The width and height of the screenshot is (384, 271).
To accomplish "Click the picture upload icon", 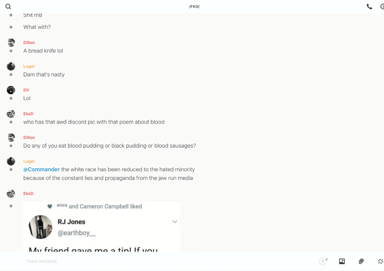I will 342,261.
